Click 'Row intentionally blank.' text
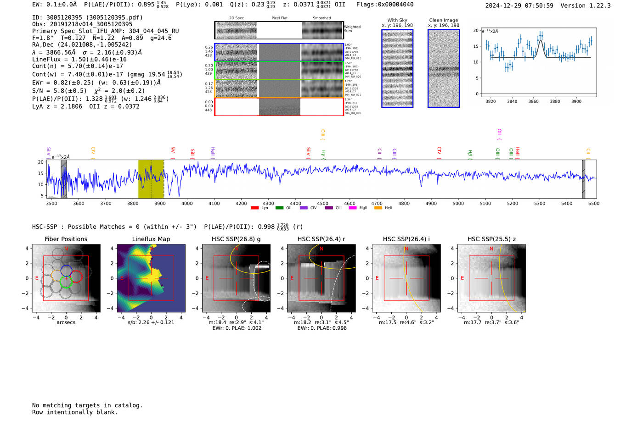The height and width of the screenshot is (437, 643). point(75,412)
